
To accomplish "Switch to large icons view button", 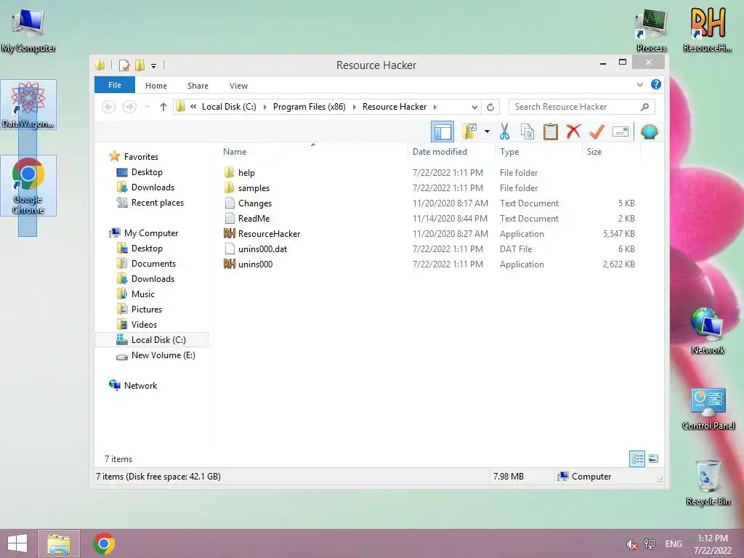I will coord(653,458).
